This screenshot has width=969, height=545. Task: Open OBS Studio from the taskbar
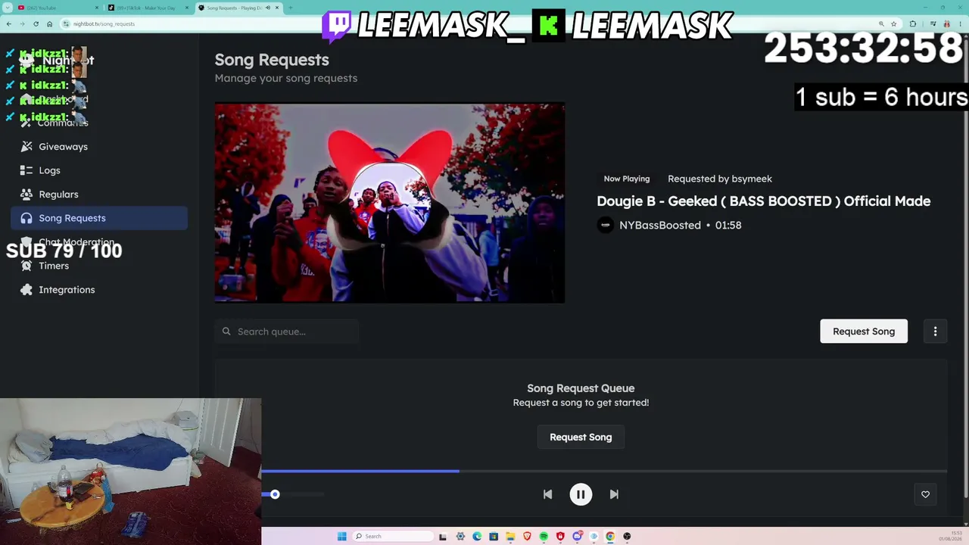[627, 537]
